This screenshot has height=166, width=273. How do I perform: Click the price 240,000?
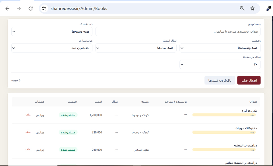[x=97, y=150]
